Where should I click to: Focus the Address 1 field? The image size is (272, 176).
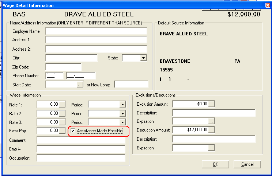click(x=96, y=40)
